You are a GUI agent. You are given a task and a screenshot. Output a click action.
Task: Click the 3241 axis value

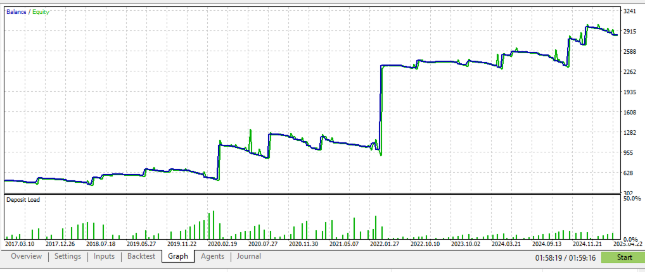631,11
